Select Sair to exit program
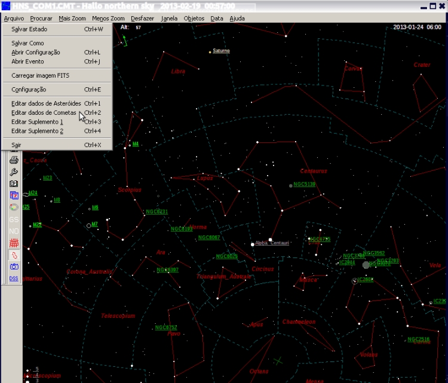Viewport: 448px width, 383px height. [x=57, y=145]
